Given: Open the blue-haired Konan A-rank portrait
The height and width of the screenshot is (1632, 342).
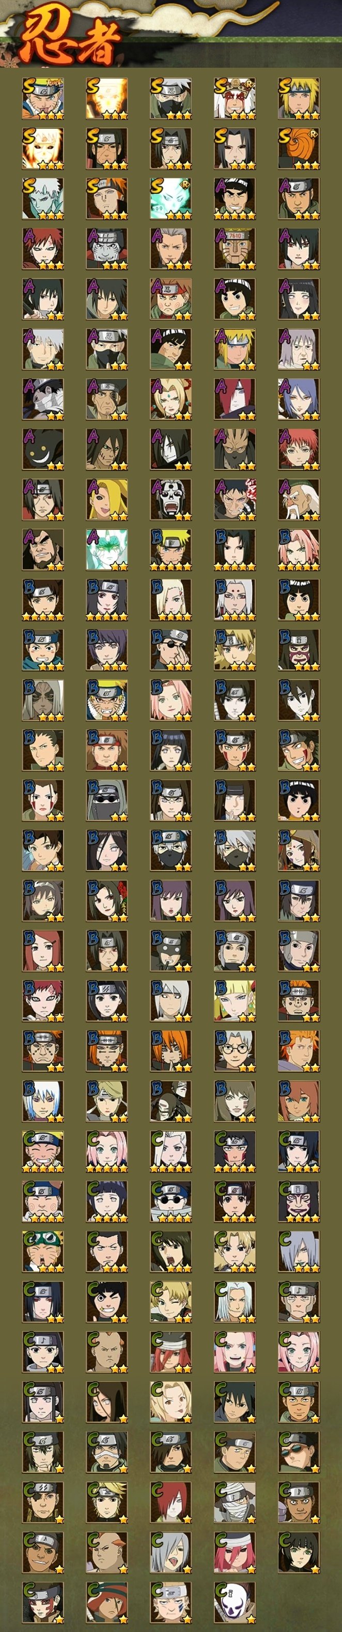Looking at the screenshot, I should [x=298, y=400].
